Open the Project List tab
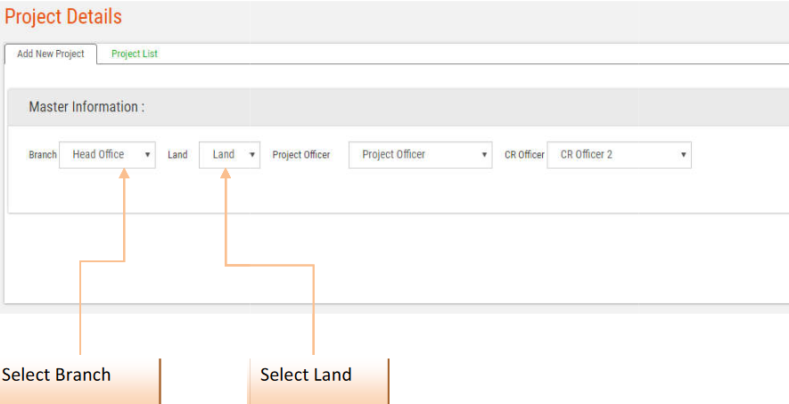 pyautogui.click(x=135, y=54)
